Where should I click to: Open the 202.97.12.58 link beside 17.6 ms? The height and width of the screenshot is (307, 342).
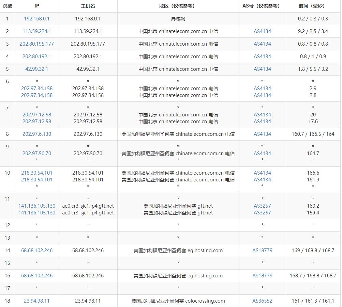coord(36,122)
